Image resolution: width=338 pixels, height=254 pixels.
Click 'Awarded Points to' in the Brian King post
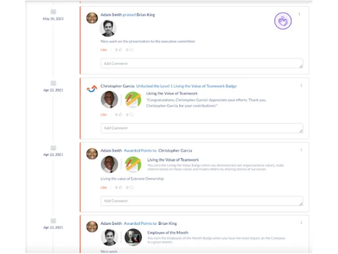pyautogui.click(x=140, y=224)
